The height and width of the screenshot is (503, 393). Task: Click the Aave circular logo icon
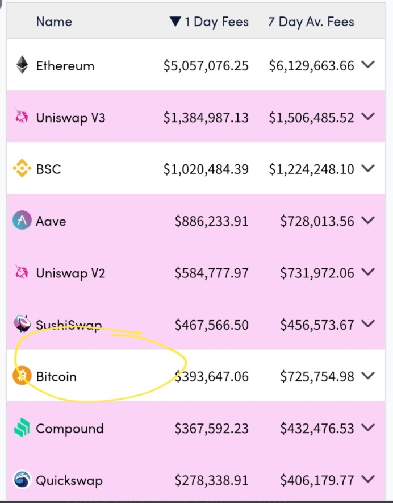[22, 221]
